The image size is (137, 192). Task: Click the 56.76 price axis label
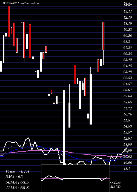pos(128,114)
